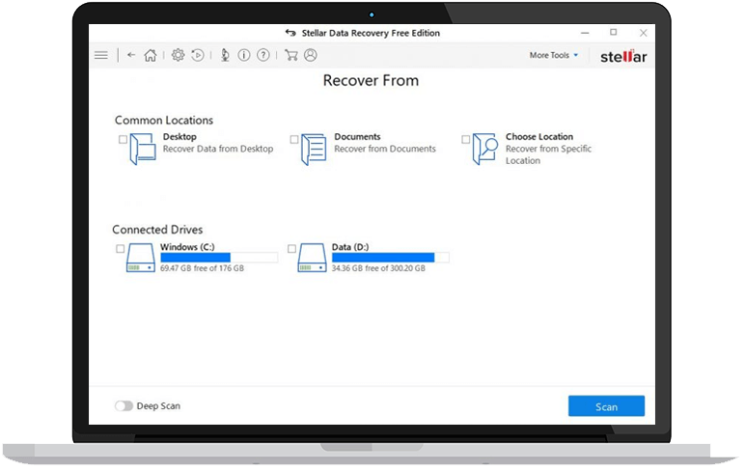The width and height of the screenshot is (745, 471).
Task: Open the Info icon
Action: point(244,55)
